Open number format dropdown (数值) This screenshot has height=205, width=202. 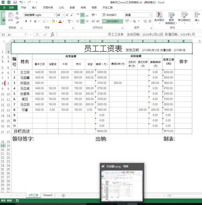tap(151, 15)
